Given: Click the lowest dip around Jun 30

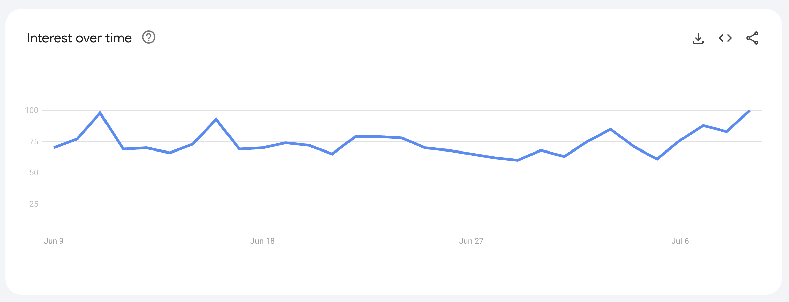Looking at the screenshot, I should tap(517, 161).
